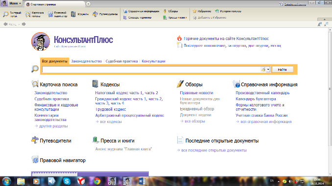Click the magnifier icon beside the search field
This screenshot has width=332, height=186.
coord(35,69)
